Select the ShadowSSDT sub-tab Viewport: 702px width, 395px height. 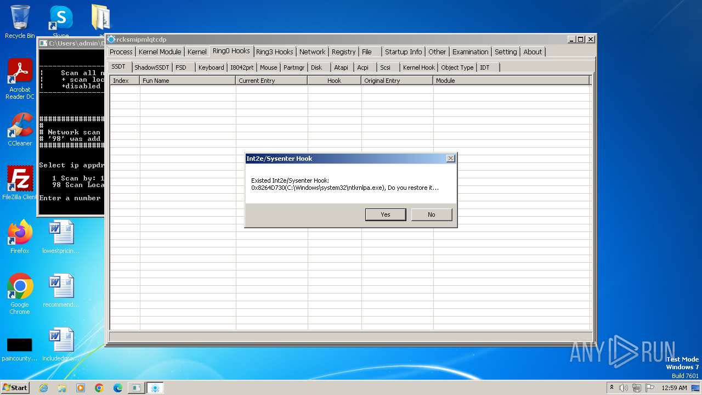(152, 67)
